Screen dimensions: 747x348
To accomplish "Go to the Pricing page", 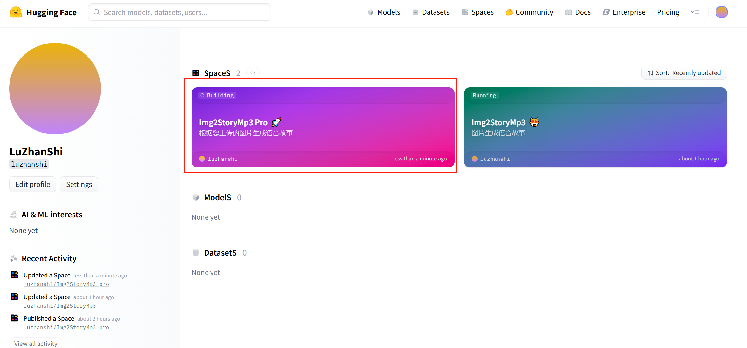I will point(668,12).
